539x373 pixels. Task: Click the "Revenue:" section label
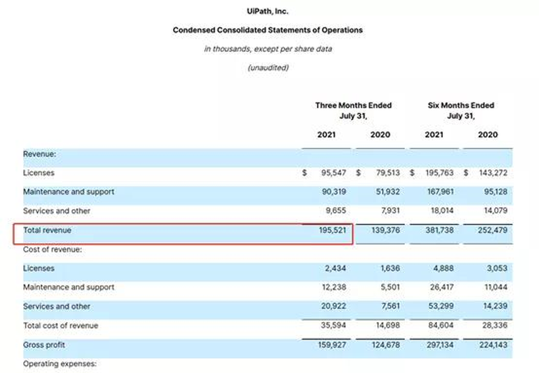pyautogui.click(x=39, y=154)
